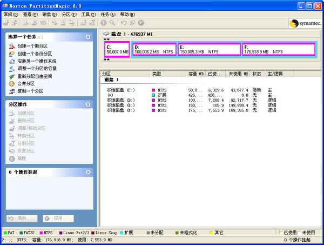Click the 磁盘 1 group header in list
This screenshot has width=324, height=245.
(x=111, y=80)
